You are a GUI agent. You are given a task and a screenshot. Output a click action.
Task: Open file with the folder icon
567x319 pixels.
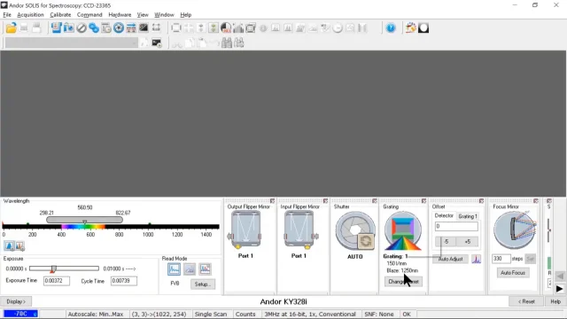[x=12, y=27]
